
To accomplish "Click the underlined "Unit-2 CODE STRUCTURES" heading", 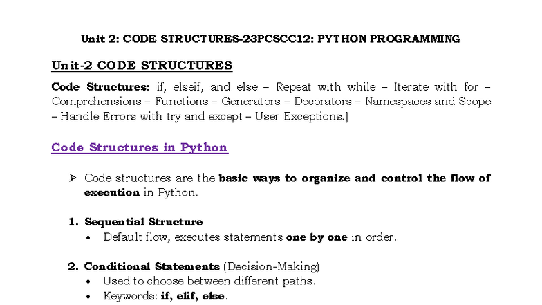I will 142,66.
